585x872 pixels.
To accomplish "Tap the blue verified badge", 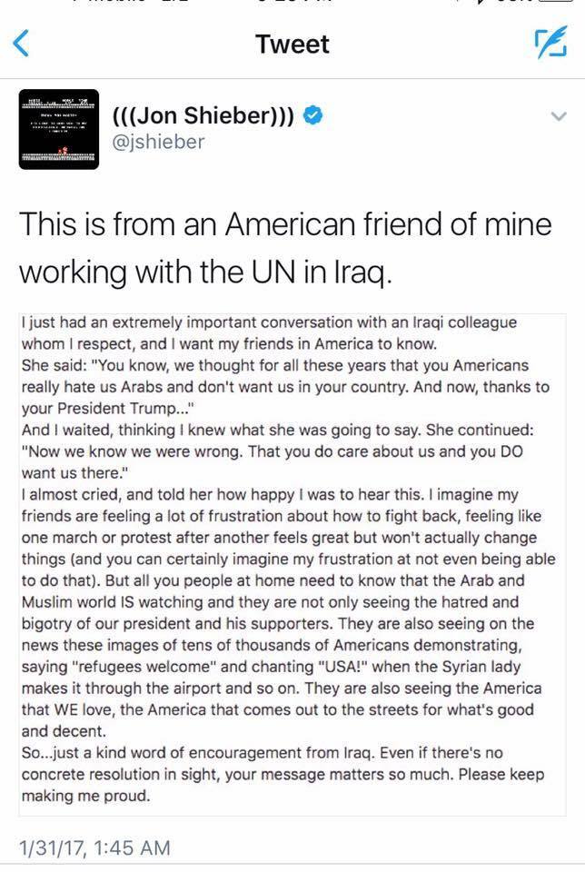I will (x=311, y=117).
